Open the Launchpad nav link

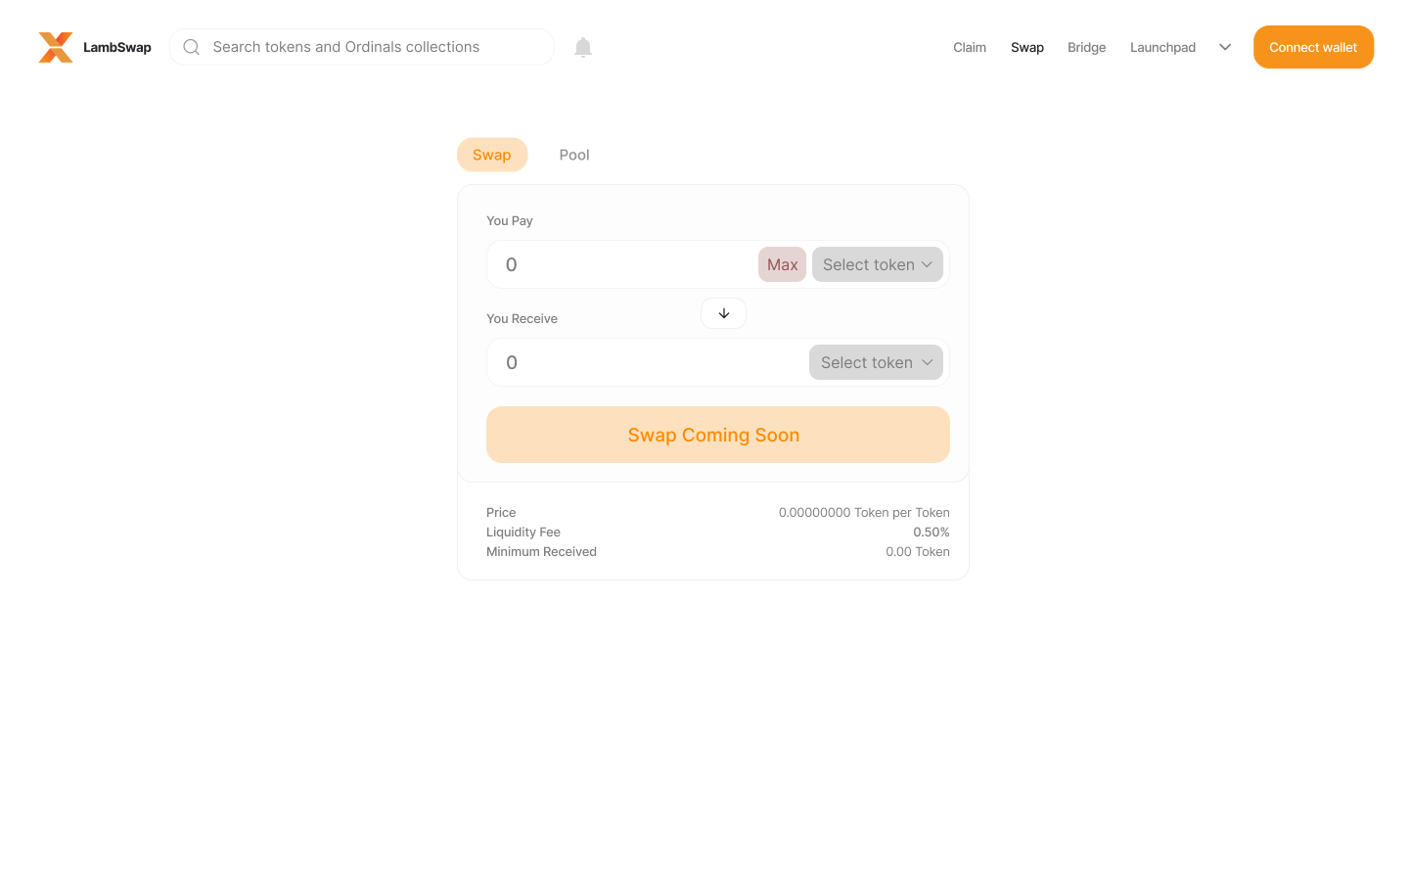1162,47
